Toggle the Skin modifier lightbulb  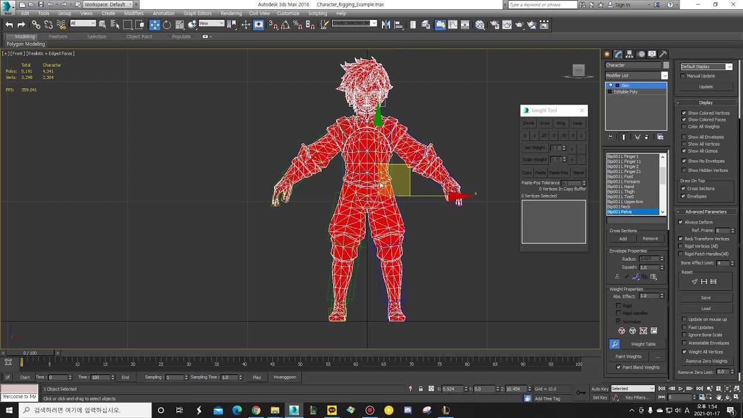pos(611,85)
